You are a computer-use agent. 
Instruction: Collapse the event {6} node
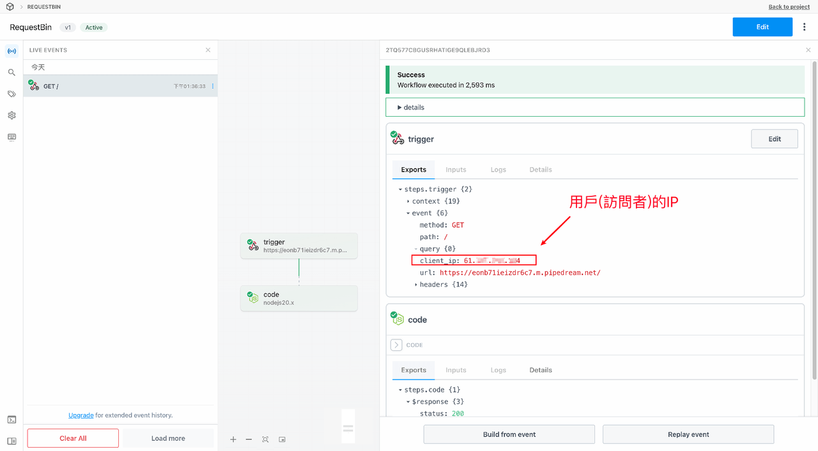pyautogui.click(x=408, y=214)
